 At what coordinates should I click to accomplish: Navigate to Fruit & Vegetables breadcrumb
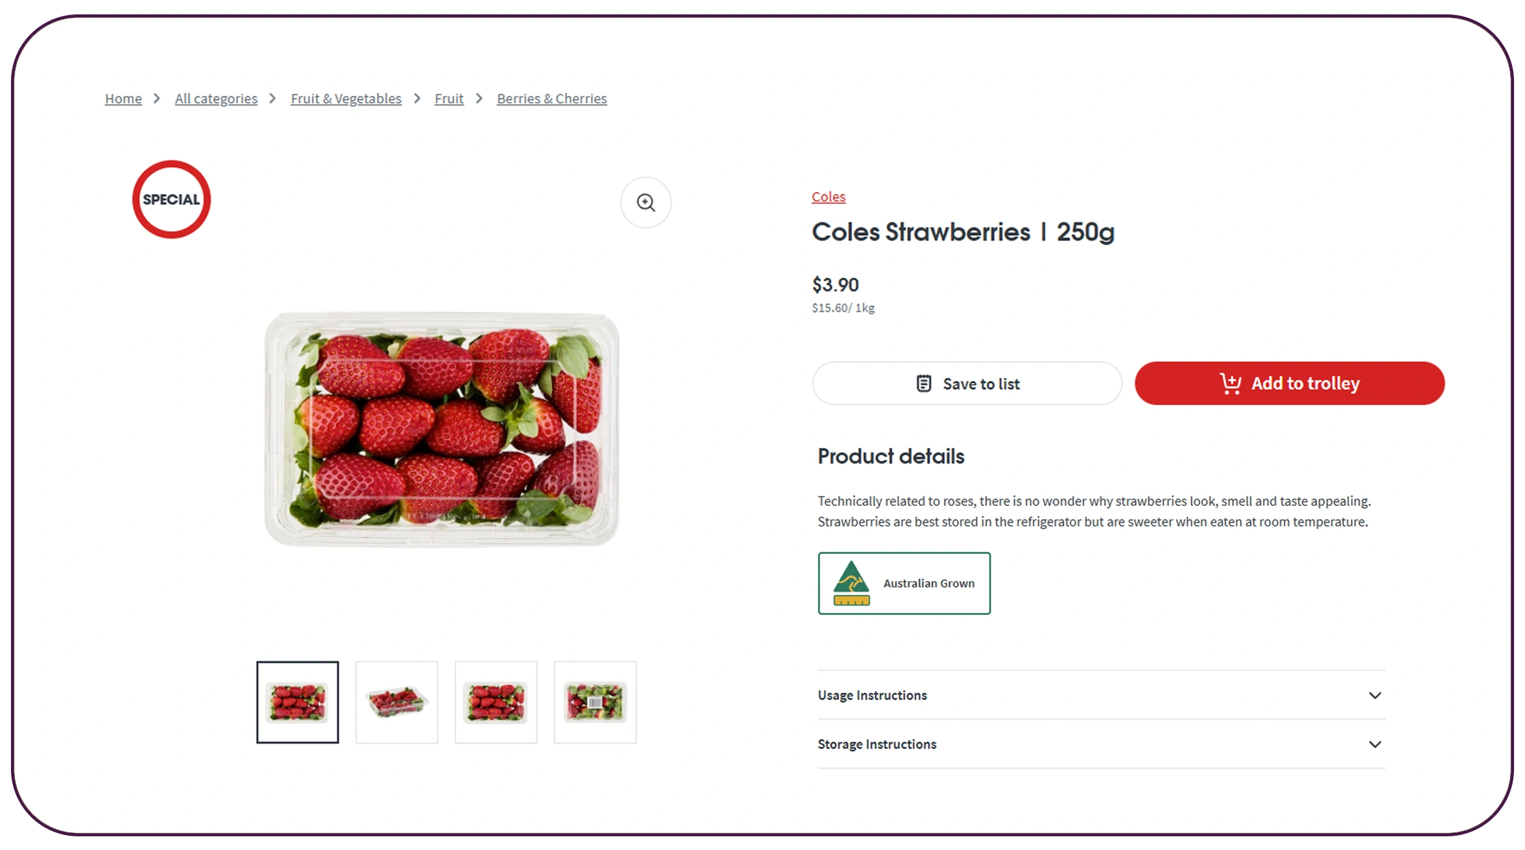[346, 99]
